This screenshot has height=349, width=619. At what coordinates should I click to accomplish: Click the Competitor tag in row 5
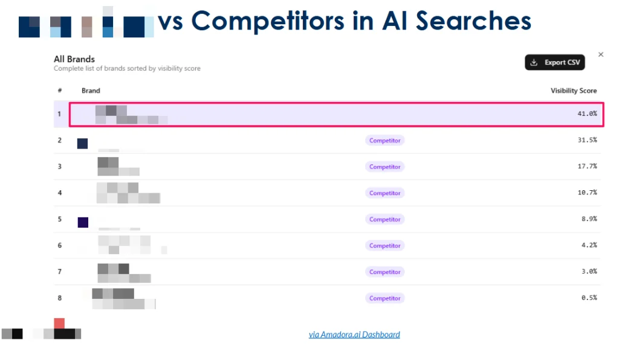[x=384, y=219]
